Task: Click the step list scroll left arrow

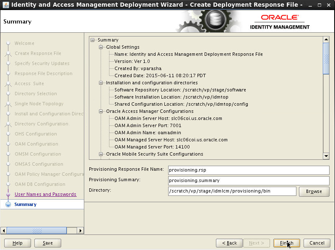Action: pyautogui.click(x=4, y=231)
